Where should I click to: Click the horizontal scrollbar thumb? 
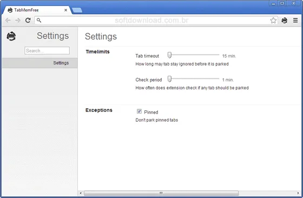click(x=161, y=193)
